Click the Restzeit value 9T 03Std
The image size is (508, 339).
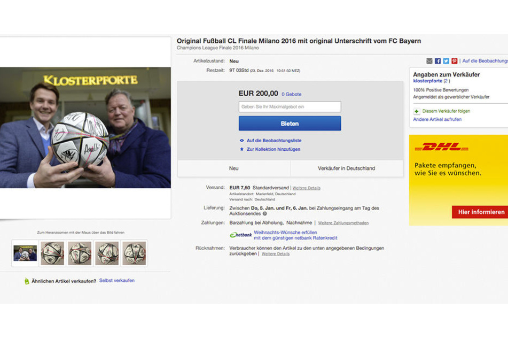click(x=239, y=71)
